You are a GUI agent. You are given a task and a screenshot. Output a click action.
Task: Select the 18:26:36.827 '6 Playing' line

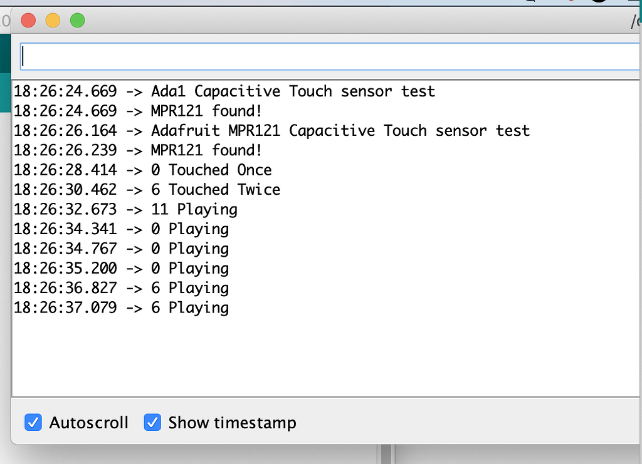[121, 288]
